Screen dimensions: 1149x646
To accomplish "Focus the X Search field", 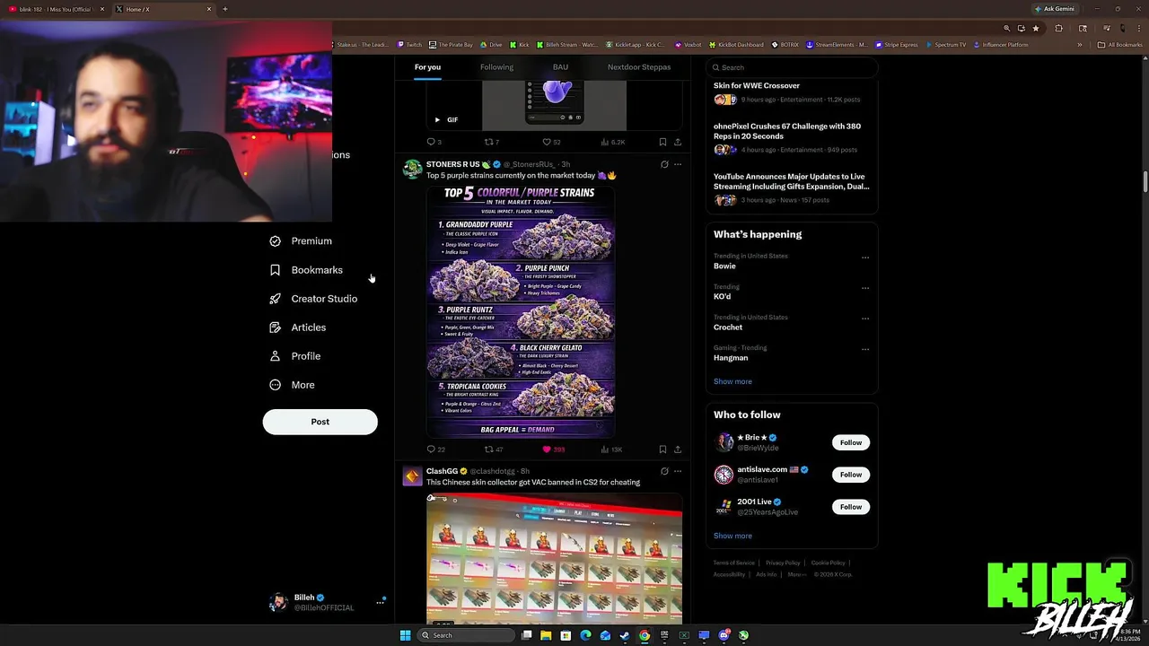I will coord(790,67).
